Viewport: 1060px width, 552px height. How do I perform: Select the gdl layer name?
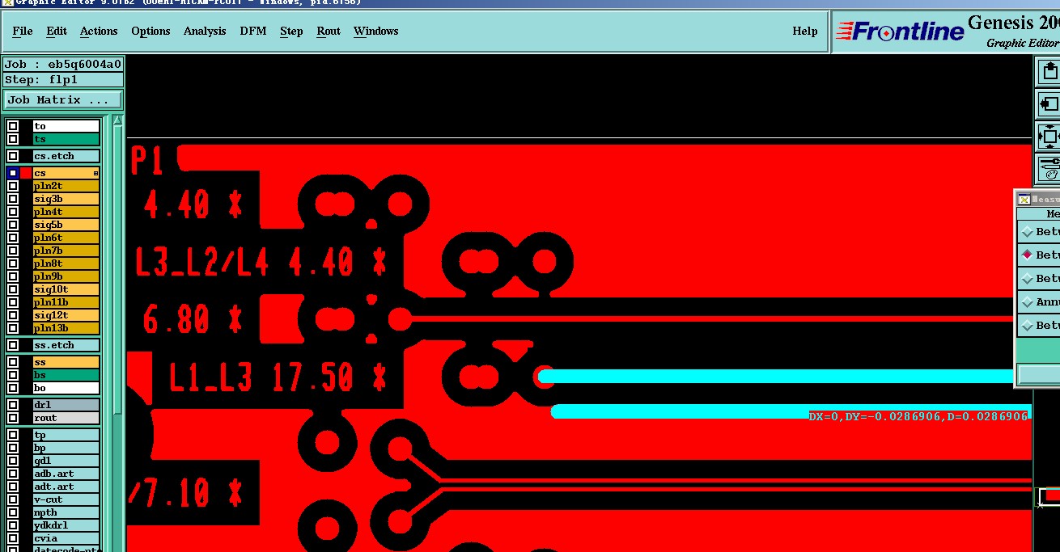pyautogui.click(x=66, y=461)
